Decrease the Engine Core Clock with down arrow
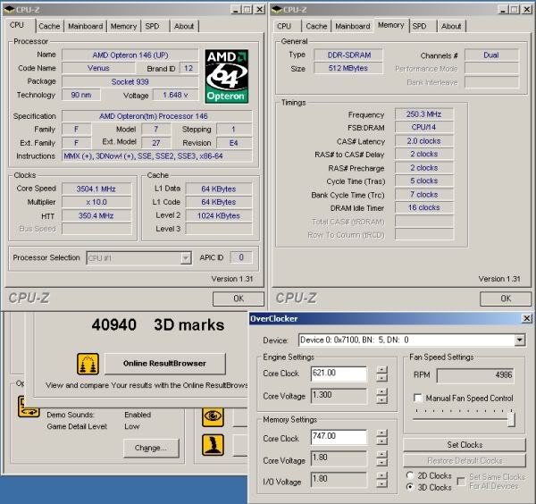 coord(381,377)
